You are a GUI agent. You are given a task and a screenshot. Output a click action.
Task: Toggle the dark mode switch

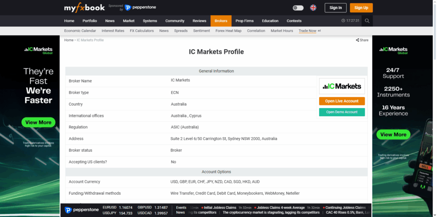point(298,8)
